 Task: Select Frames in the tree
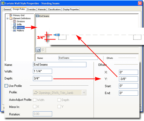(20, 28)
